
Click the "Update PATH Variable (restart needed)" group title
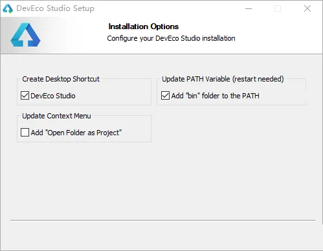point(223,79)
